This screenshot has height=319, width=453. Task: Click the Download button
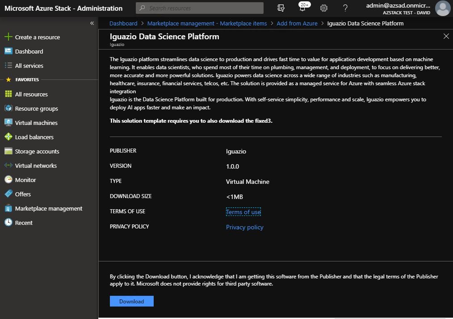[132, 301]
